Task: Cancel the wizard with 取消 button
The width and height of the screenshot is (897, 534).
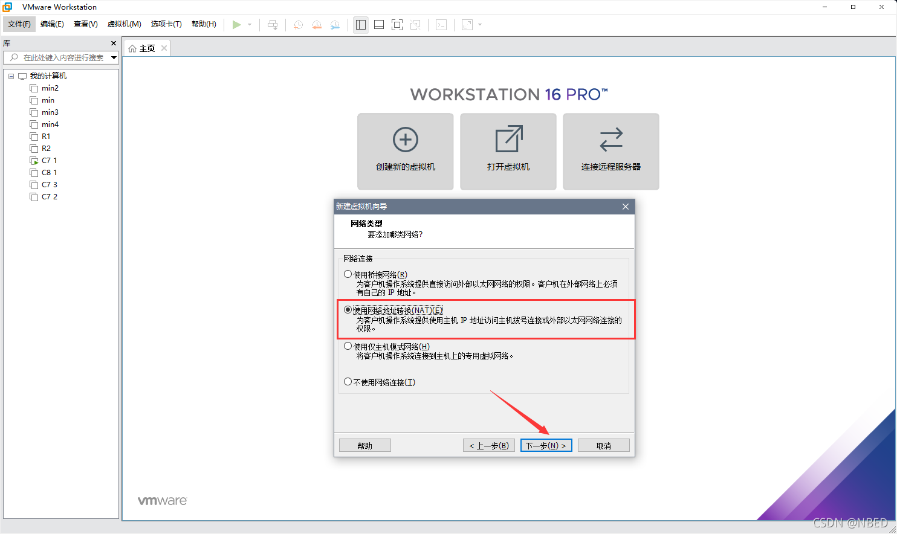Action: tap(604, 446)
